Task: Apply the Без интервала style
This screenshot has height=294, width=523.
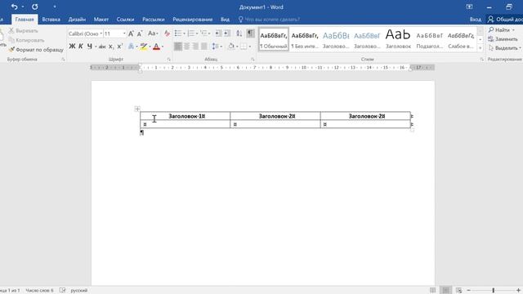Action: [305, 39]
